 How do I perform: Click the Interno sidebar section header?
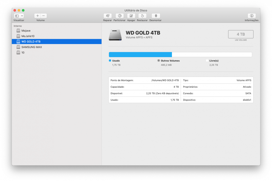coord(18,26)
